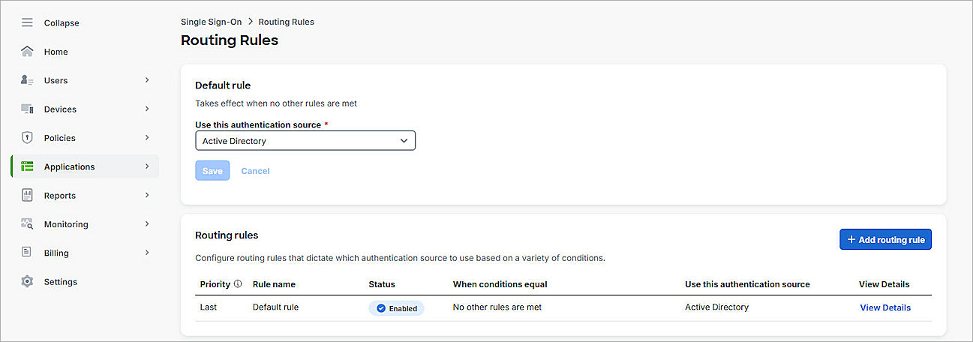
Task: Open View Details link for Default rule
Action: coord(885,307)
